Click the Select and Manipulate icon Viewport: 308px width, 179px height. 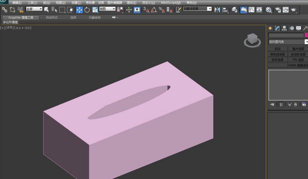click(x=129, y=10)
